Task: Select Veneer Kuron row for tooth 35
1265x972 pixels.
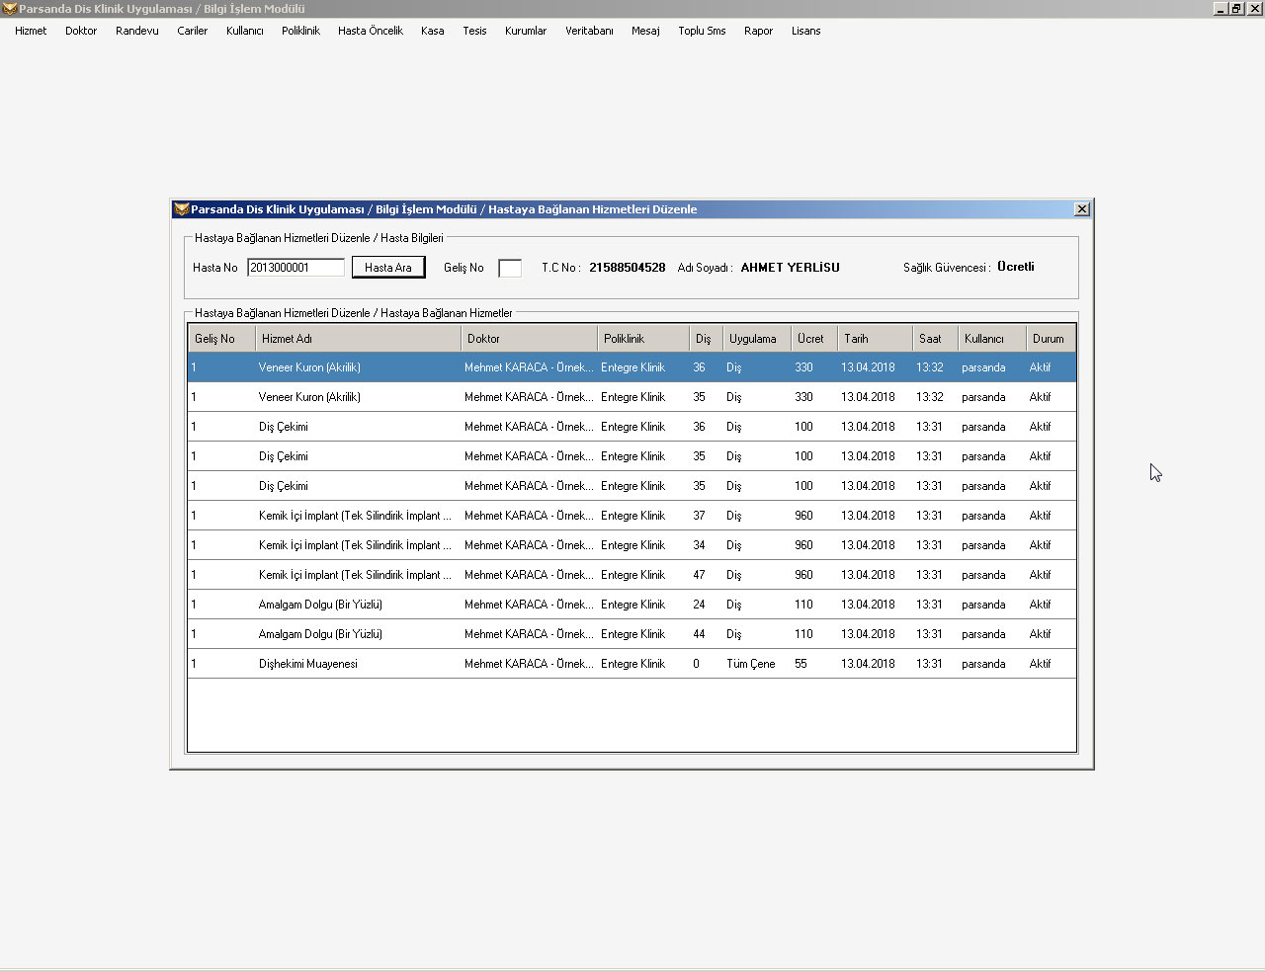Action: click(x=632, y=397)
